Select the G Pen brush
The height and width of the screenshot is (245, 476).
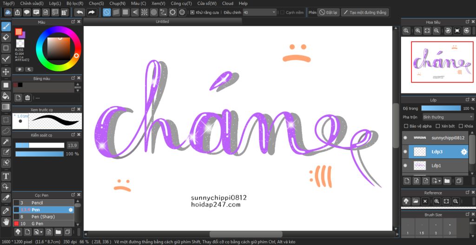point(43,224)
